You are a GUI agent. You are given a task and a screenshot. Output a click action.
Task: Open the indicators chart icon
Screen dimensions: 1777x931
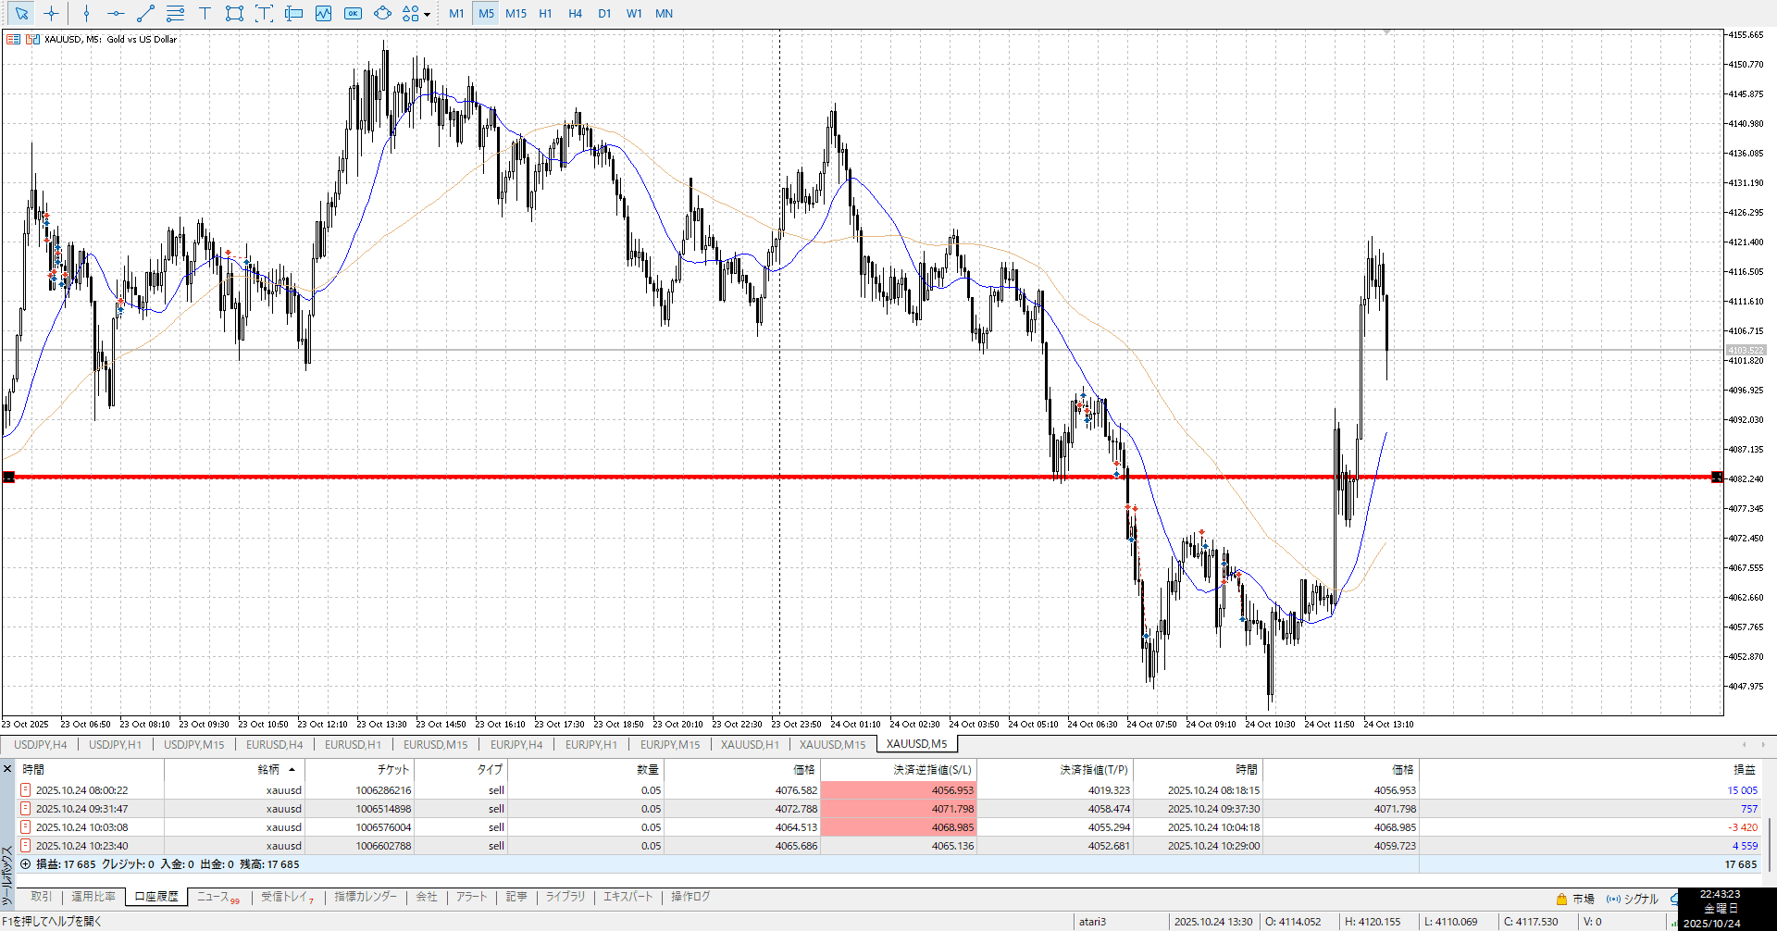click(x=323, y=14)
